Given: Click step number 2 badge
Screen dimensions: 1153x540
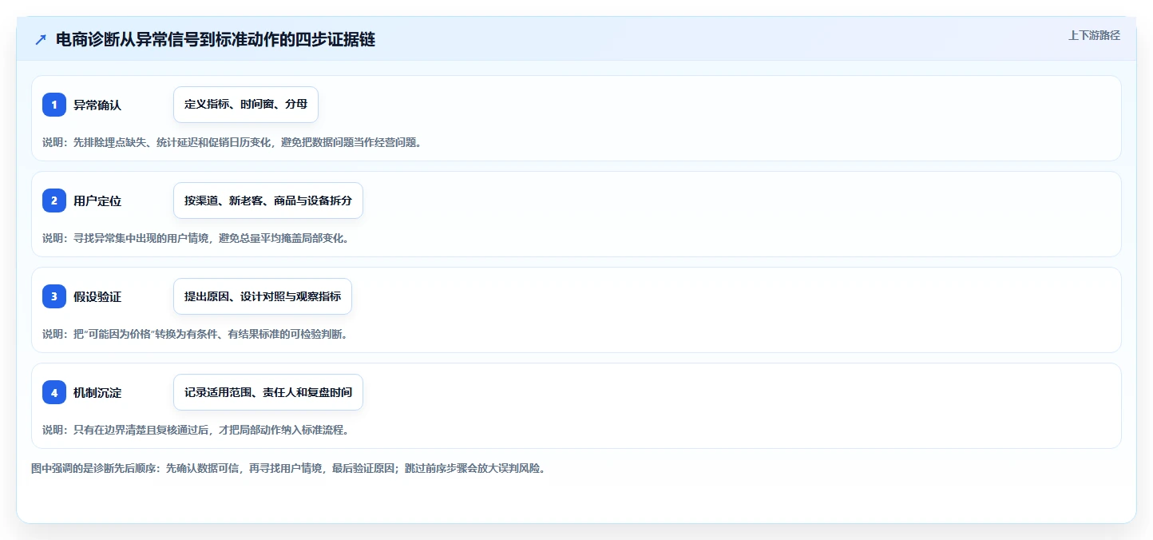Looking at the screenshot, I should point(54,201).
